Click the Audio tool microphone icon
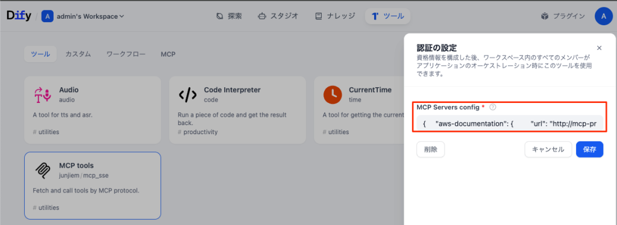This screenshot has height=225, width=617. pos(43,94)
